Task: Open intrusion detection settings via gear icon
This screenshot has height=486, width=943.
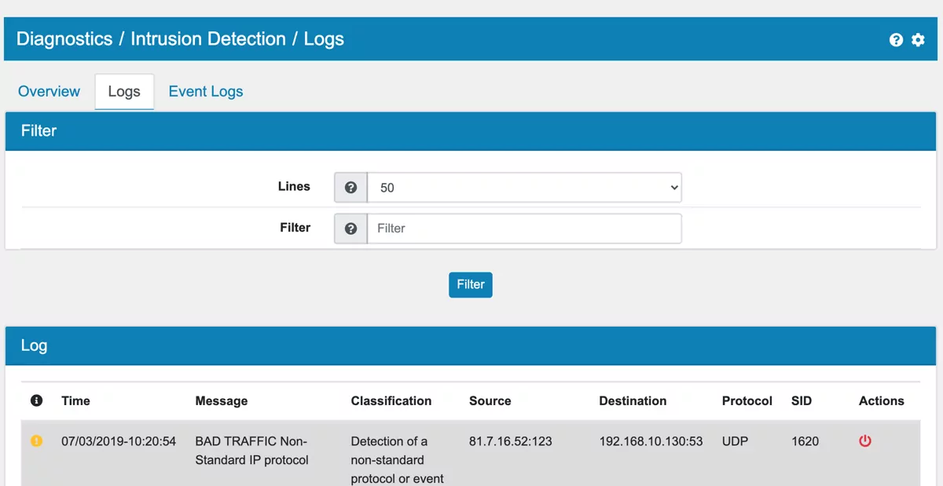Action: point(918,39)
